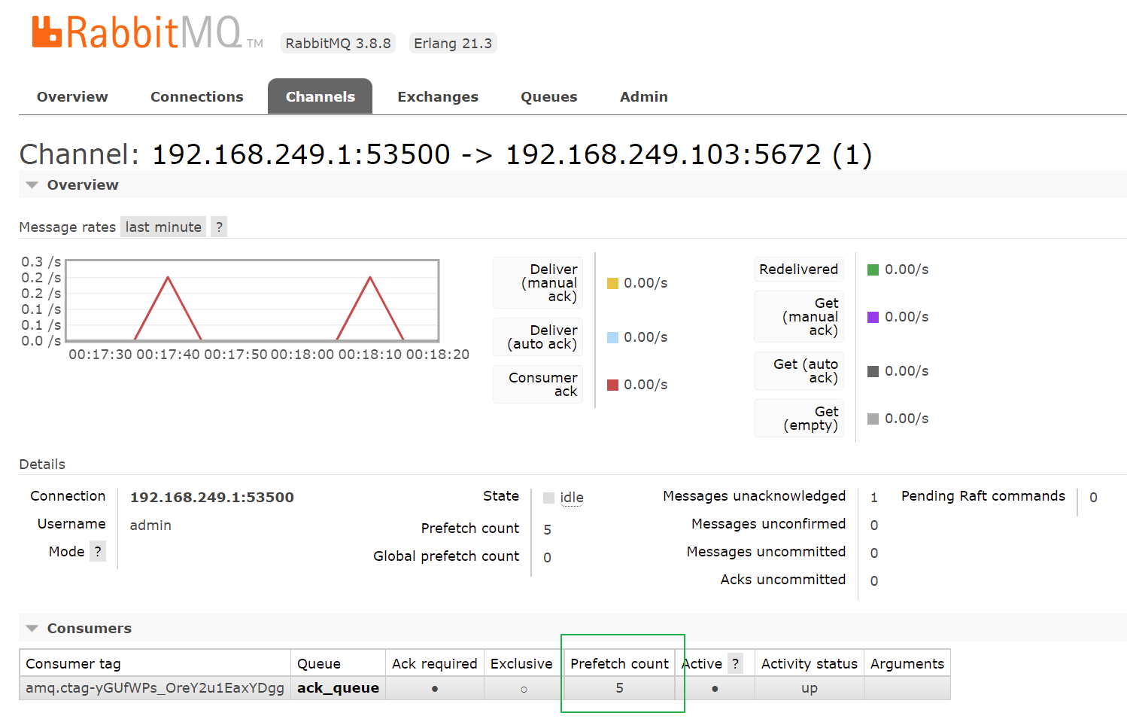Open help for Message rates

click(219, 227)
